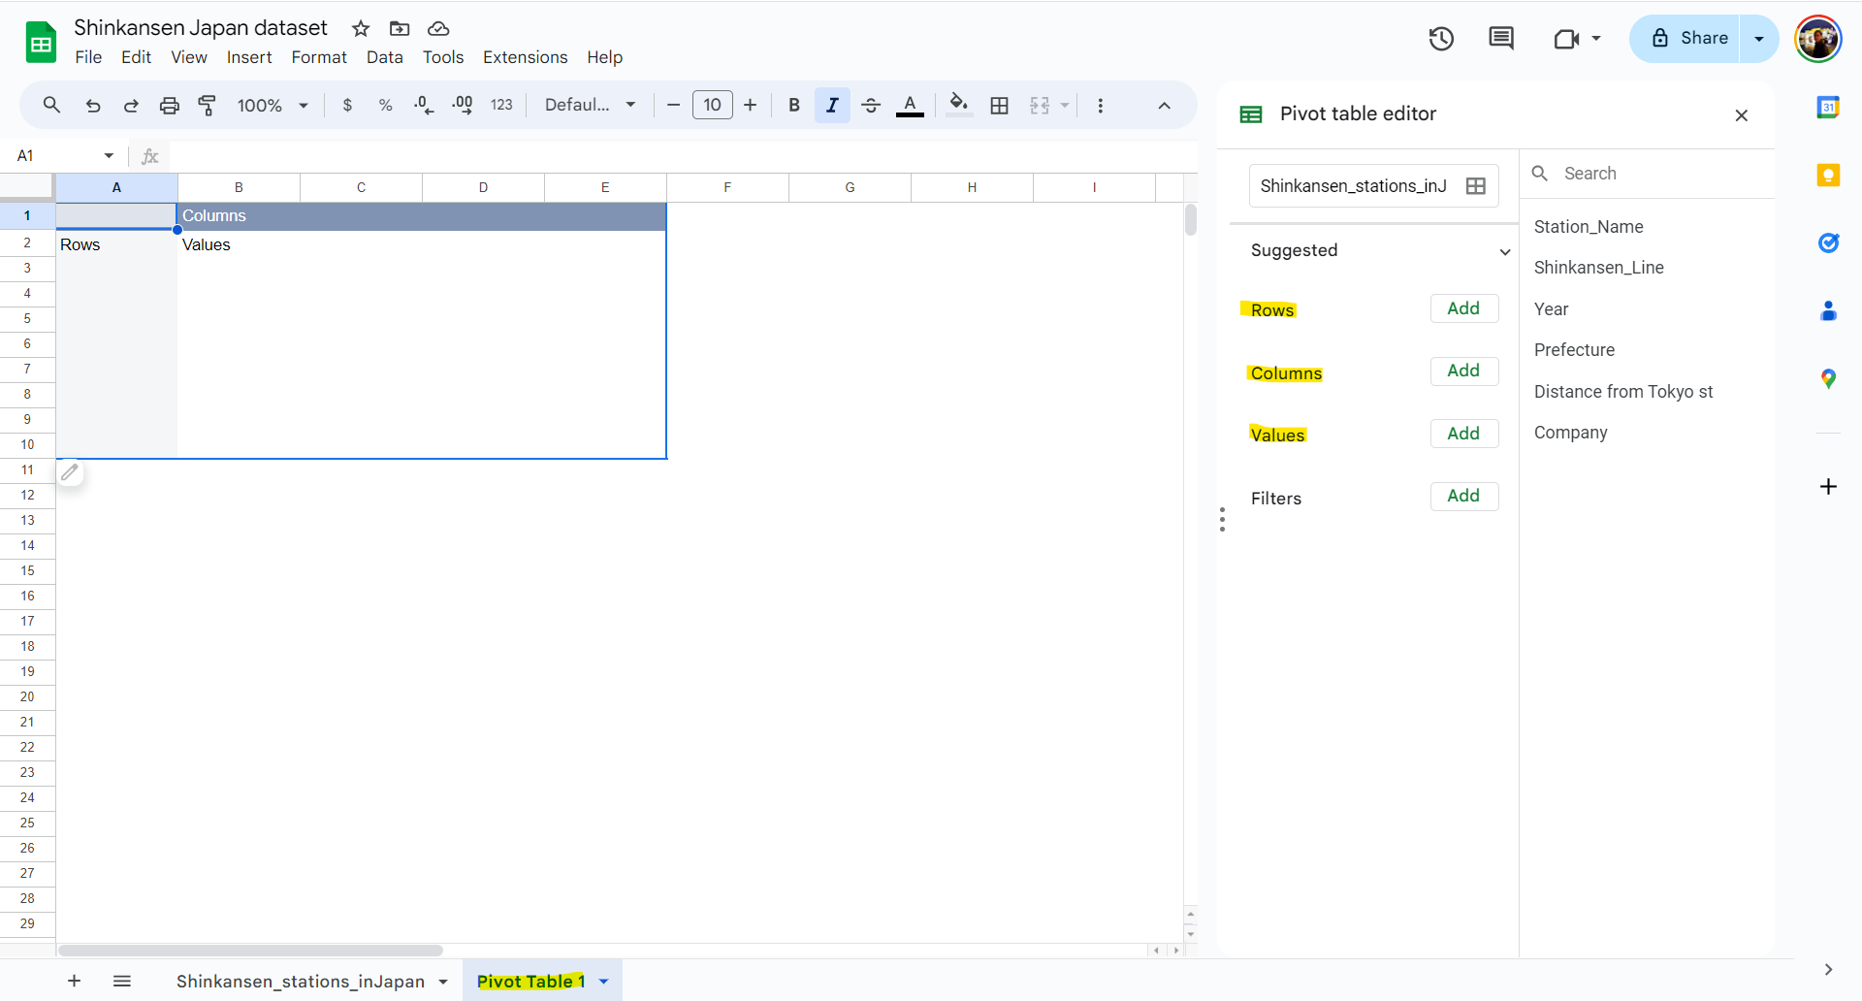Click Add button next to Rows
Screen dimensions: 1862x1001
click(1463, 308)
